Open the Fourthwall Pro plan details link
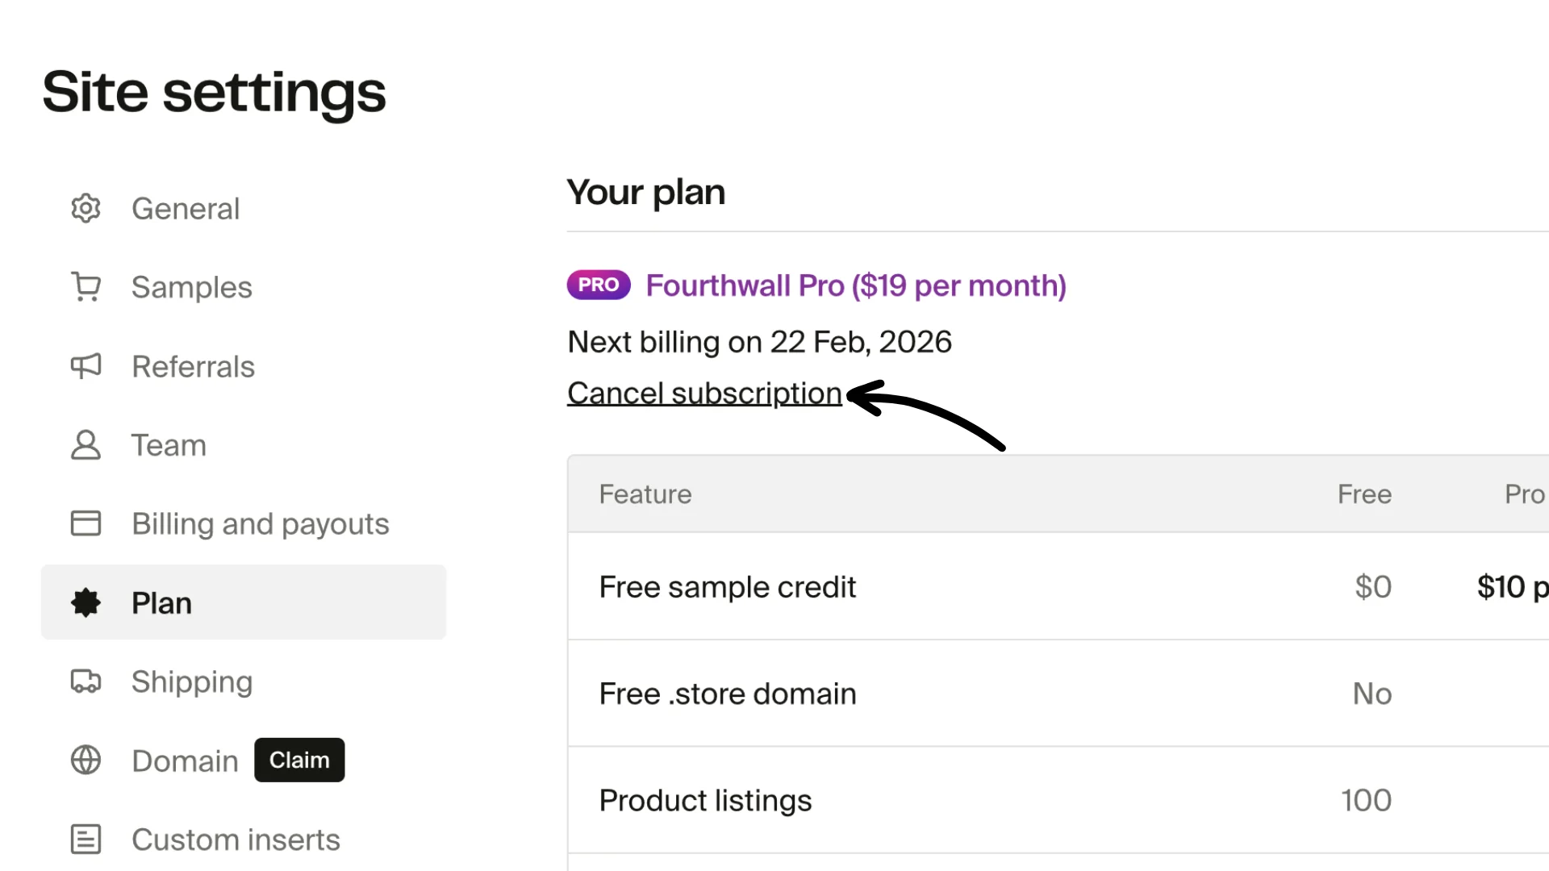The height and width of the screenshot is (871, 1549). coord(855,285)
